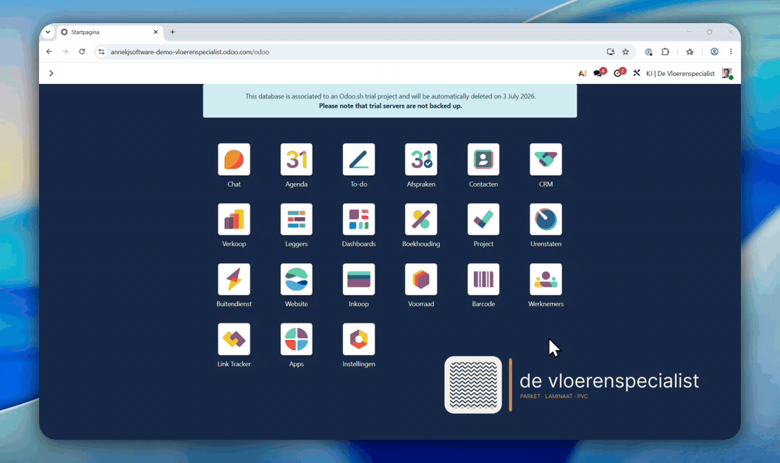Open a new browser tab
Screen dimensions: 780x463
173,32
